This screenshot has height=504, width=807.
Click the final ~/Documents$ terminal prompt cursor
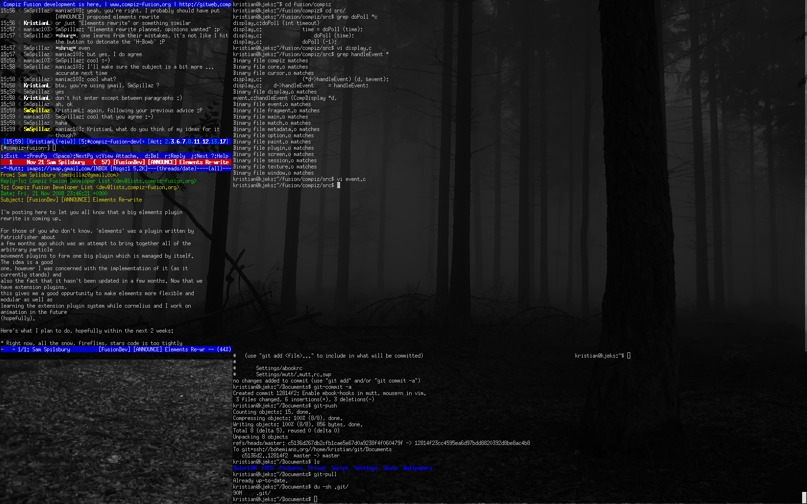[x=316, y=499]
